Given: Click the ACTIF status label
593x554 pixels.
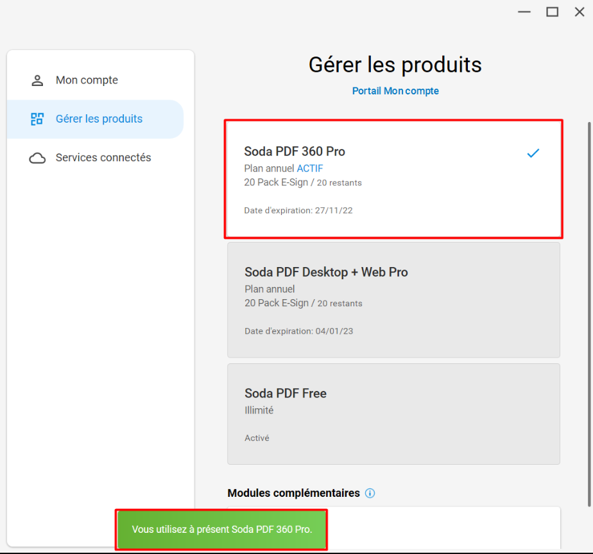Looking at the screenshot, I should click(310, 168).
